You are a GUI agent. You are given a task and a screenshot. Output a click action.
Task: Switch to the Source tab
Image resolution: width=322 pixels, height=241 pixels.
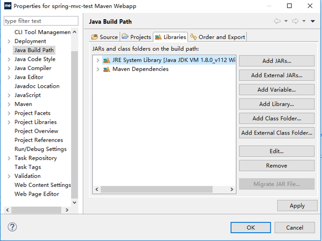(x=105, y=37)
